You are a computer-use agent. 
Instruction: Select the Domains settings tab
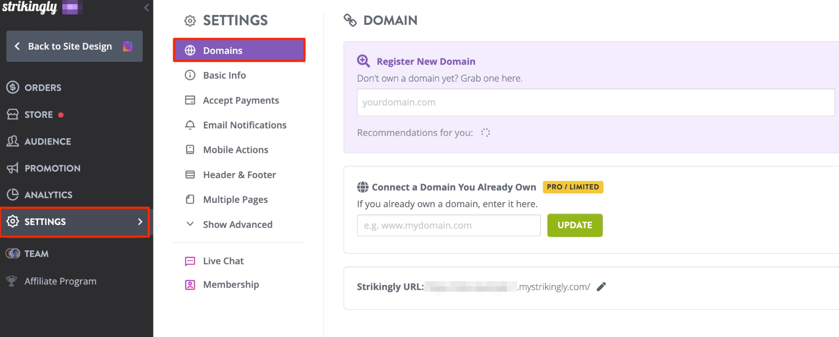coord(239,50)
